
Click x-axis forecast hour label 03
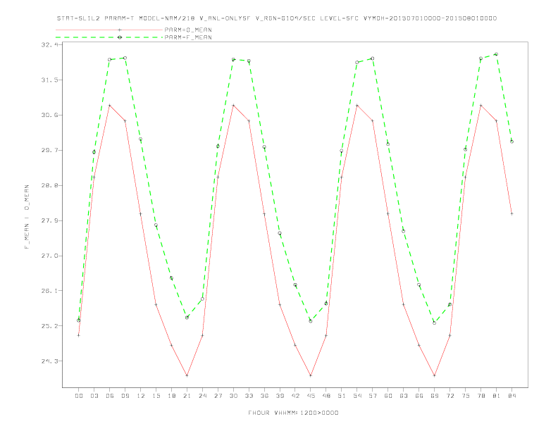[x=94, y=396]
